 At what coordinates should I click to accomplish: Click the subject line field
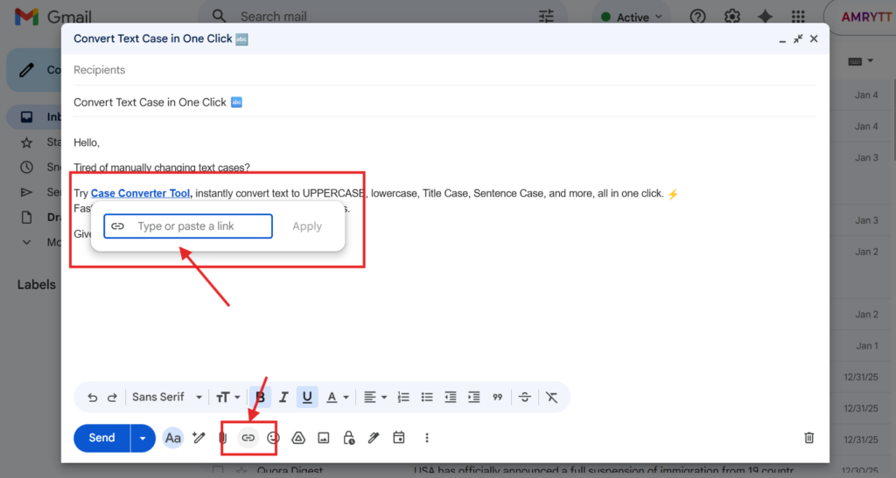click(x=445, y=102)
